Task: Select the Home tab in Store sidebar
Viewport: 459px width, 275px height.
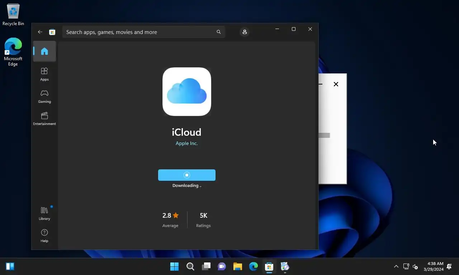Action: [44, 51]
